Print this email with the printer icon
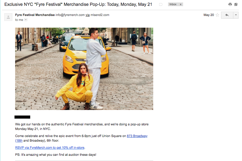 pos(230,4)
